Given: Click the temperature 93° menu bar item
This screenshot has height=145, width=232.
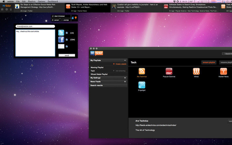Looking at the screenshot, I should [191, 1].
